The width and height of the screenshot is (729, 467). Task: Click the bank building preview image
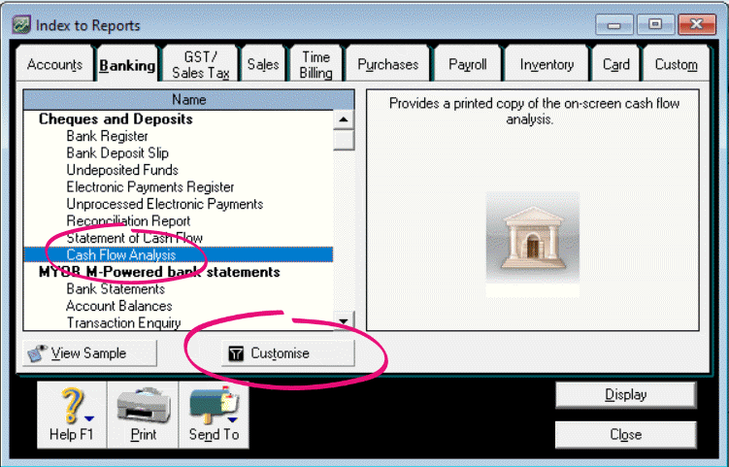click(532, 243)
